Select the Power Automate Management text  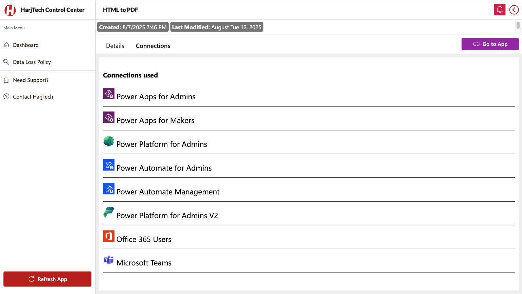(x=168, y=192)
